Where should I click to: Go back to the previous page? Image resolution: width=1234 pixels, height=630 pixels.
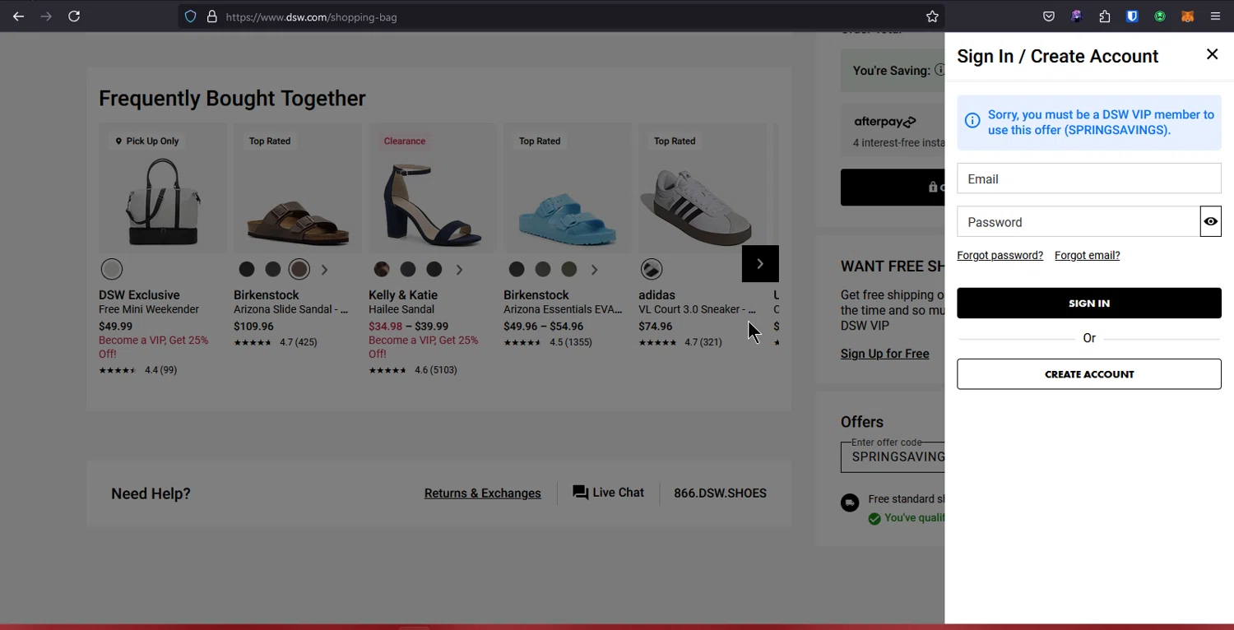pyautogui.click(x=18, y=16)
